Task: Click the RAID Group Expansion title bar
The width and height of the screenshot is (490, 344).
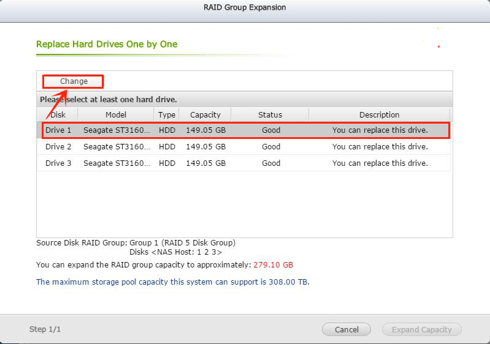Action: click(245, 8)
